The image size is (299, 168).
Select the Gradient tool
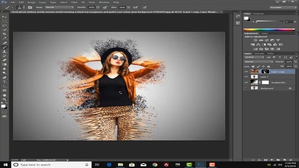pyautogui.click(x=4, y=64)
